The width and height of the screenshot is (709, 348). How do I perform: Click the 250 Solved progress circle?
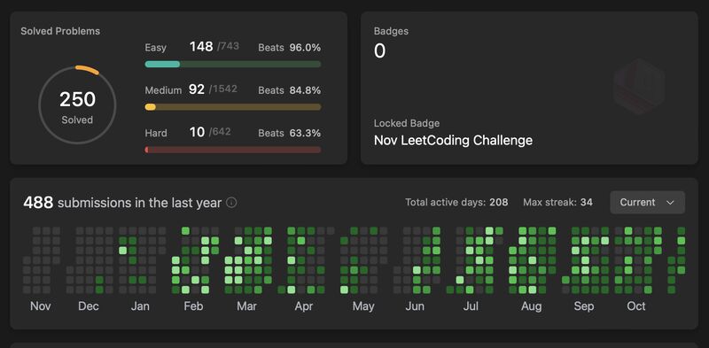point(77,104)
